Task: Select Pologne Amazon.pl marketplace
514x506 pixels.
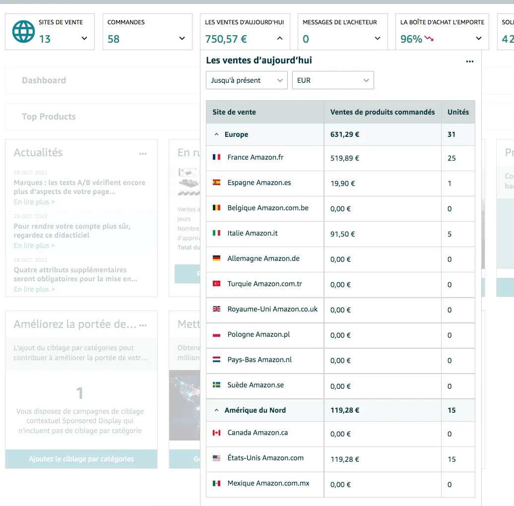Action: [258, 334]
